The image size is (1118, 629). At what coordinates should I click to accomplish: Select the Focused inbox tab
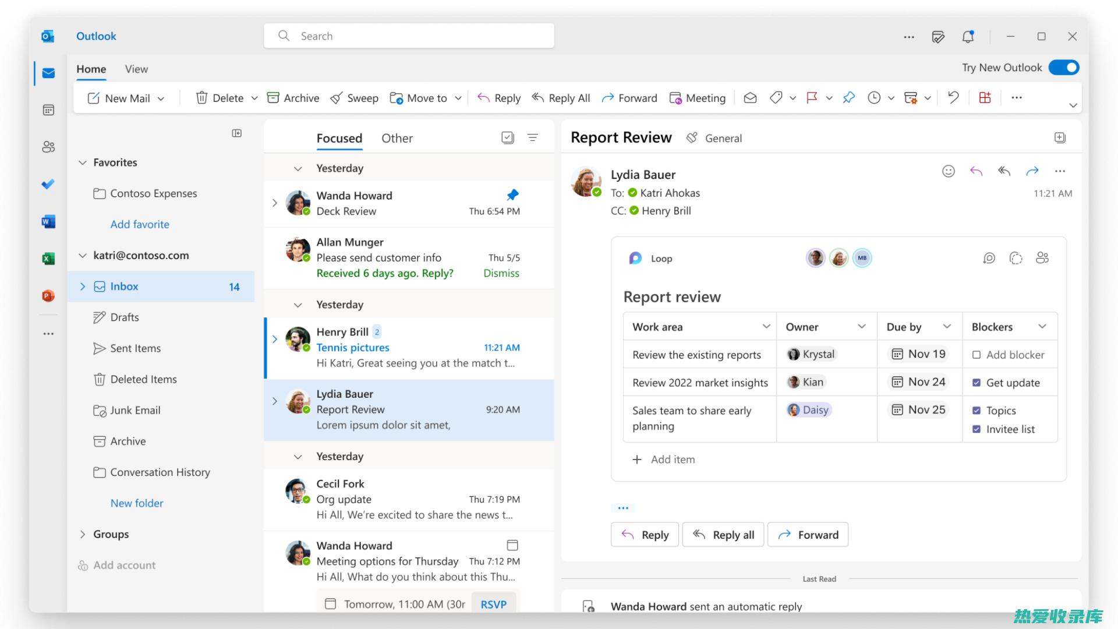pyautogui.click(x=339, y=138)
